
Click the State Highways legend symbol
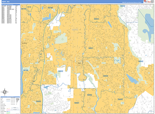(x=8, y=109)
